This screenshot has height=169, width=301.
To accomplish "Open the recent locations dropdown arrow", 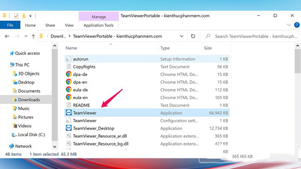I will coord(26,36).
